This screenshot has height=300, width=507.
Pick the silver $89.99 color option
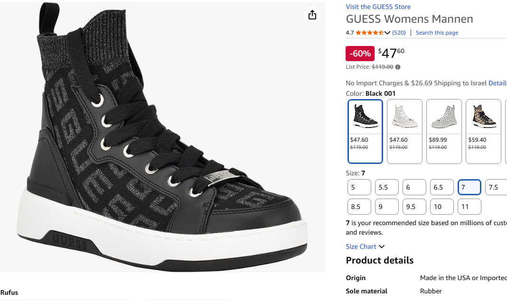point(444,131)
